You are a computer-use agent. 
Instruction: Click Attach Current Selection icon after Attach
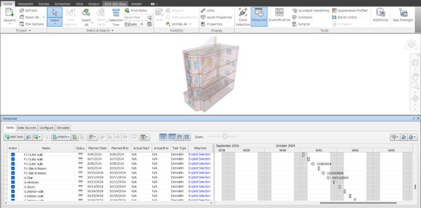(74, 137)
